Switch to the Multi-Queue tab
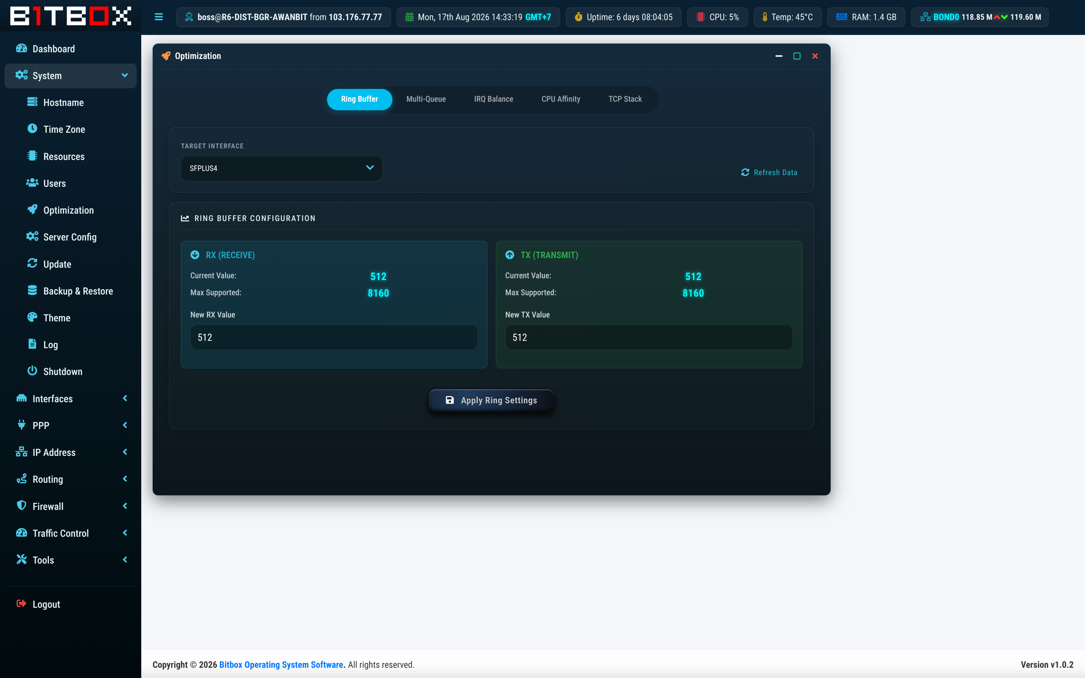 [x=426, y=99]
